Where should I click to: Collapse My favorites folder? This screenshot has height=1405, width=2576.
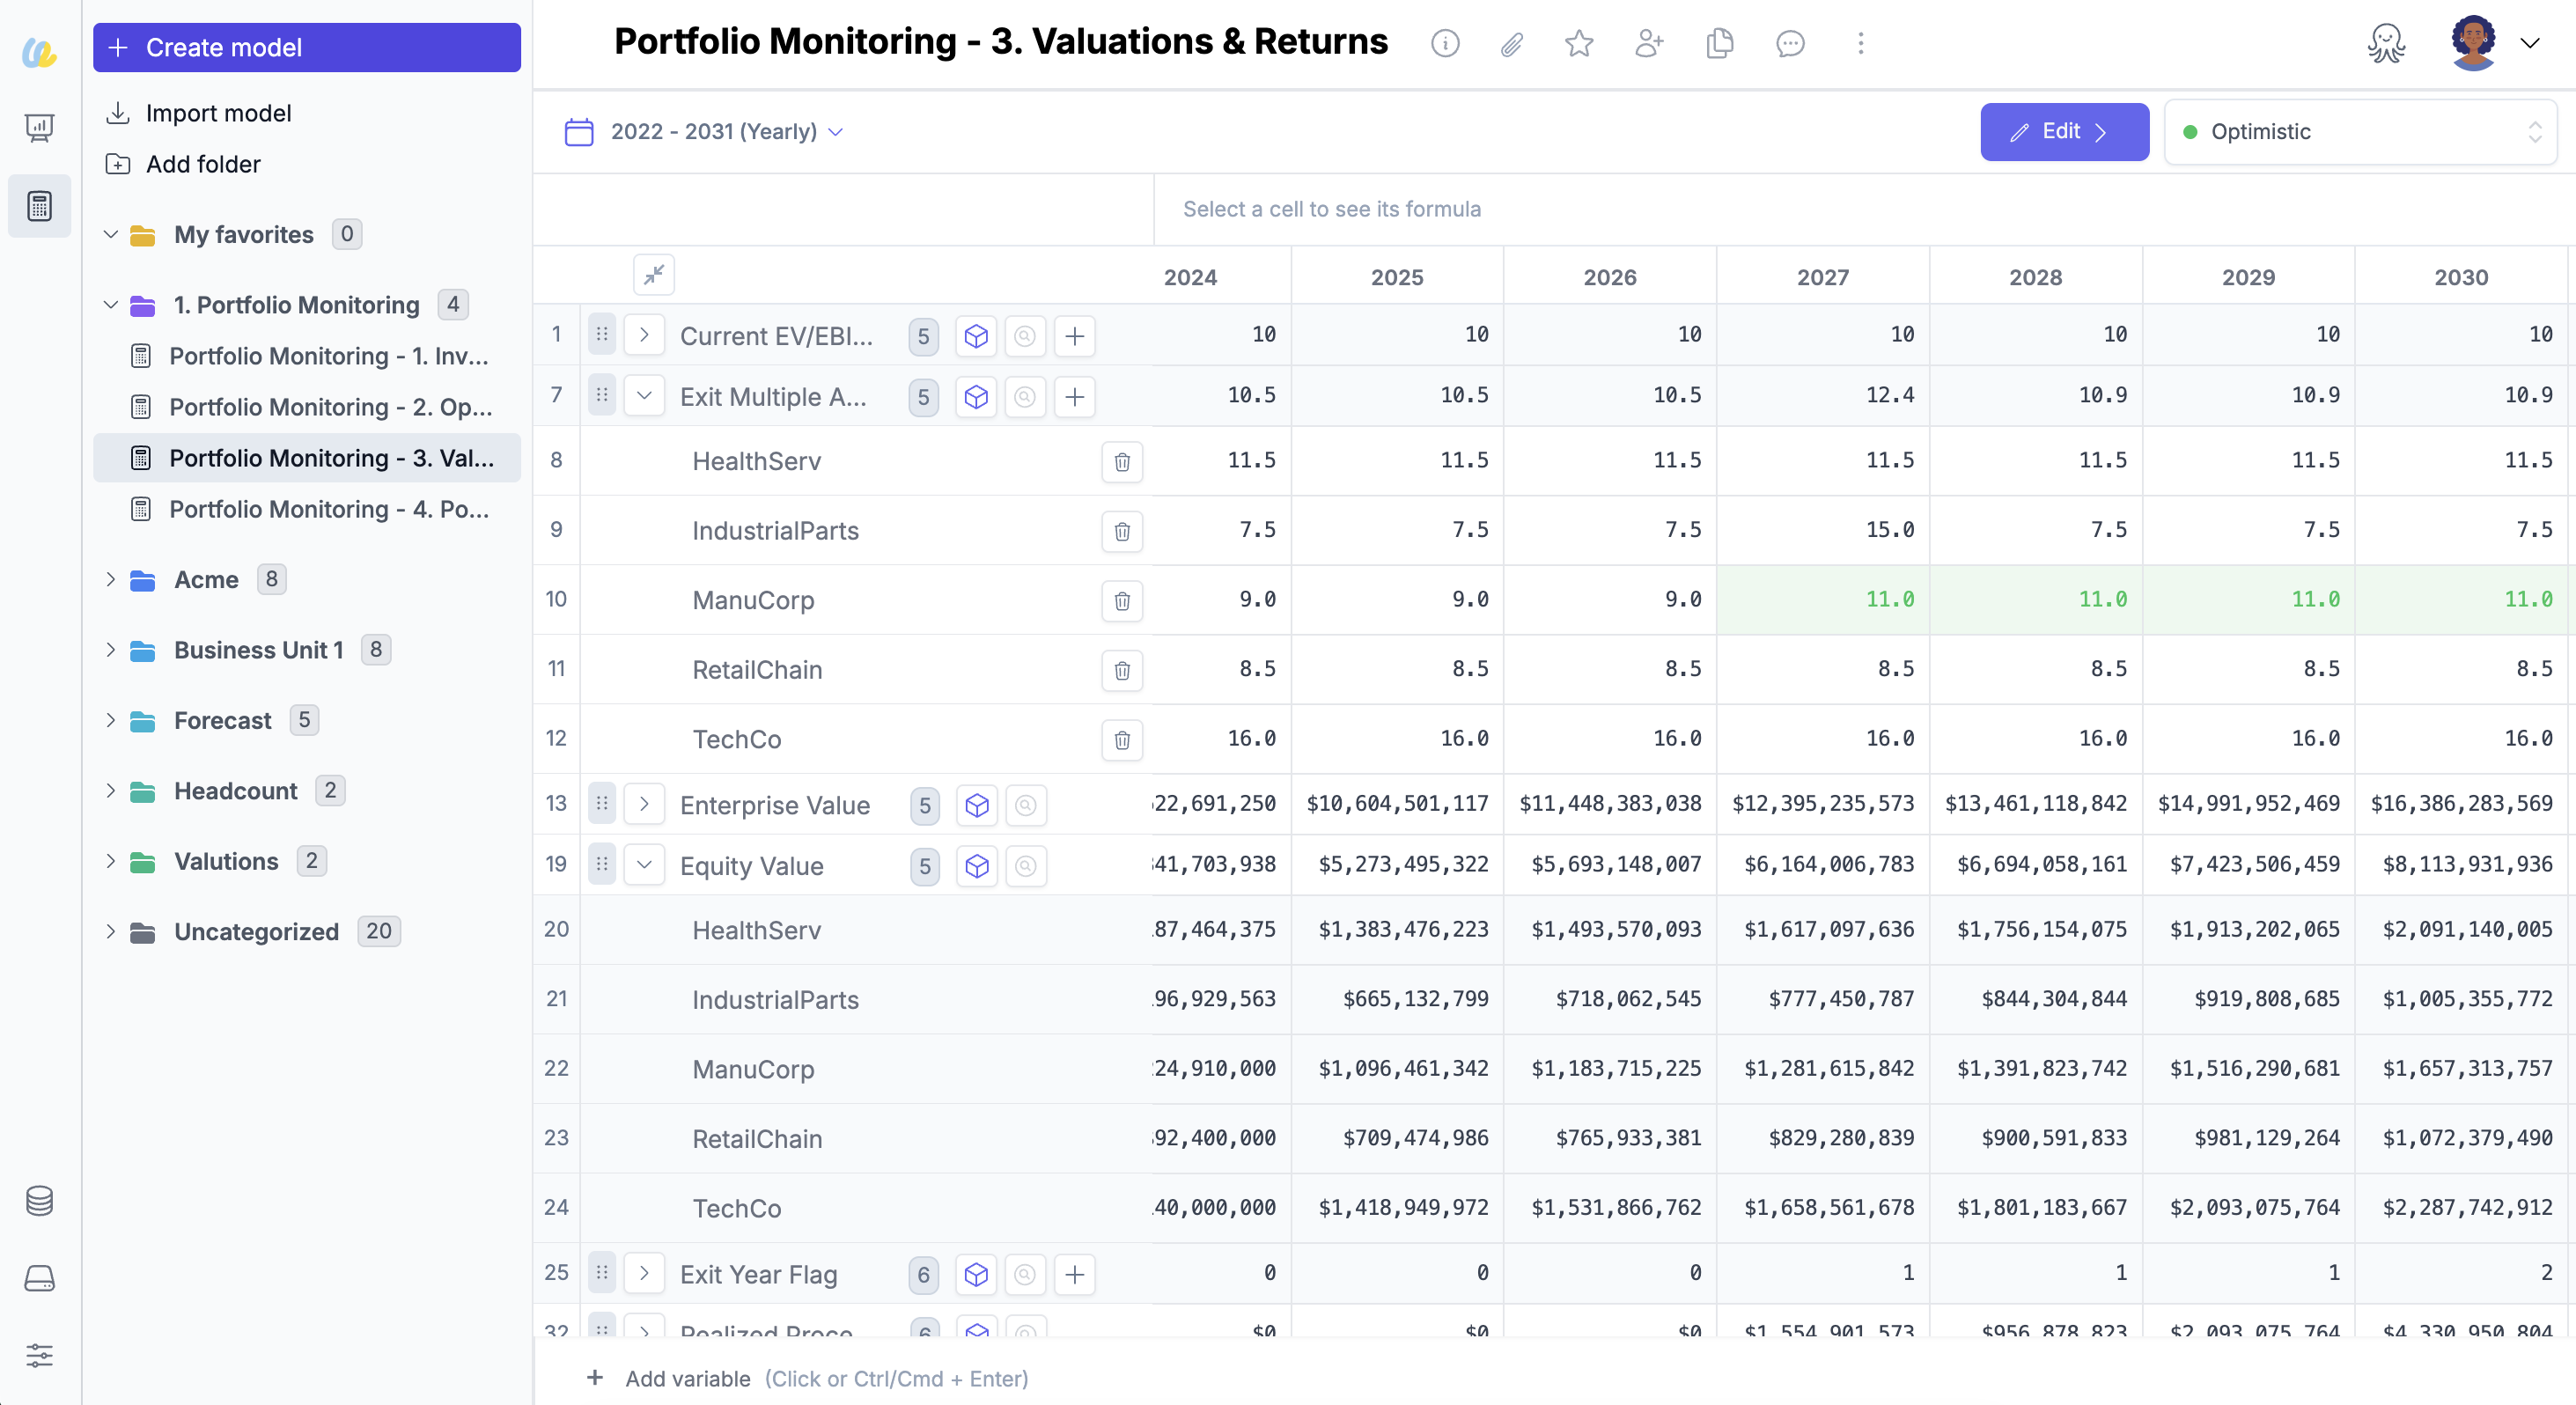[111, 234]
